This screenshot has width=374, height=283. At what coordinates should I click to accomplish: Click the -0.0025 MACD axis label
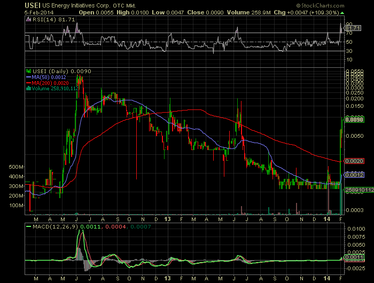[x=356, y=269]
